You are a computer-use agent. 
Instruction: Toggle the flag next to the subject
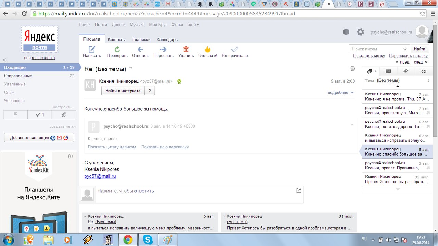click(x=130, y=69)
